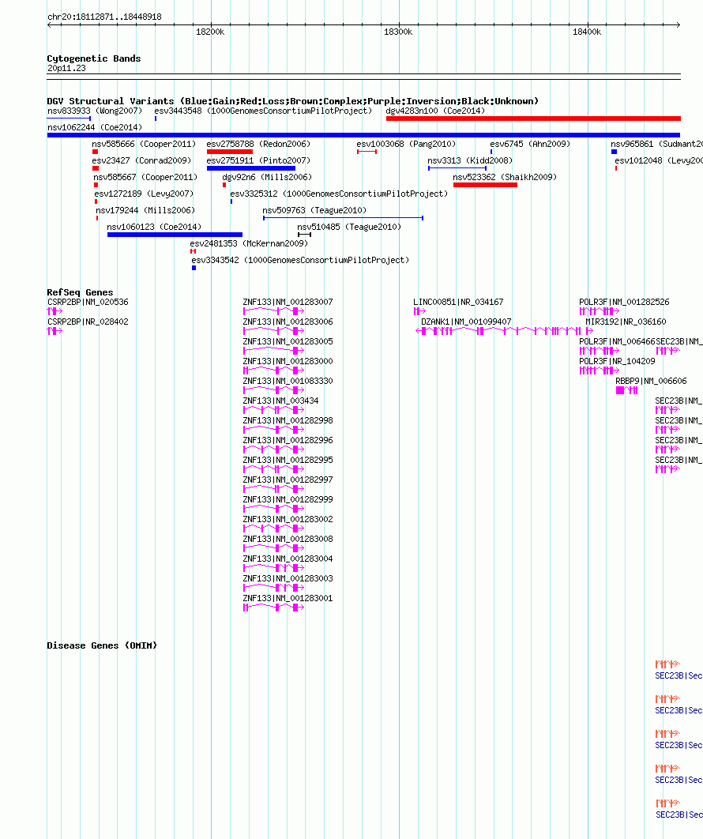Open the dgv4283n100 (Coe2014) label

[x=435, y=111]
